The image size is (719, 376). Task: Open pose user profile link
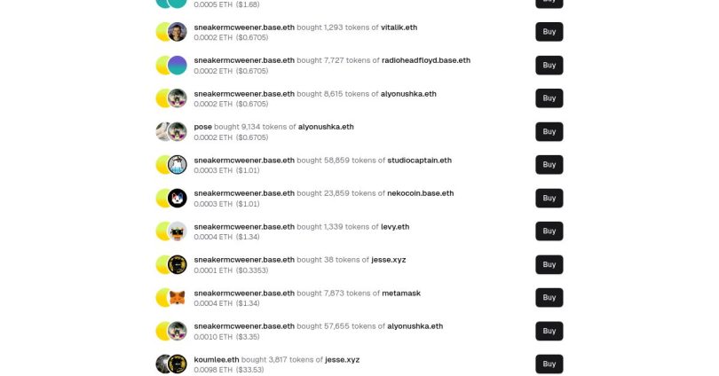202,127
